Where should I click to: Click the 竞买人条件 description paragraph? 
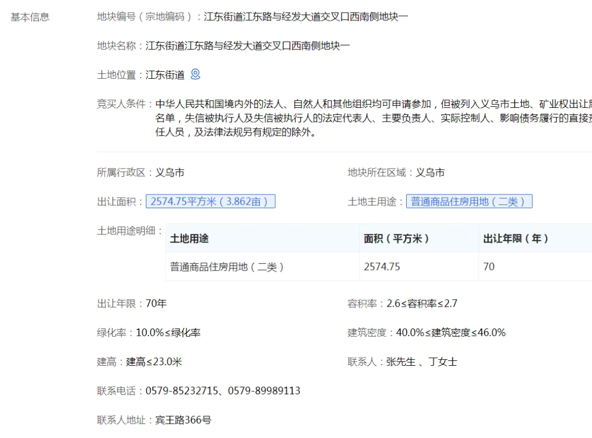[x=373, y=118]
